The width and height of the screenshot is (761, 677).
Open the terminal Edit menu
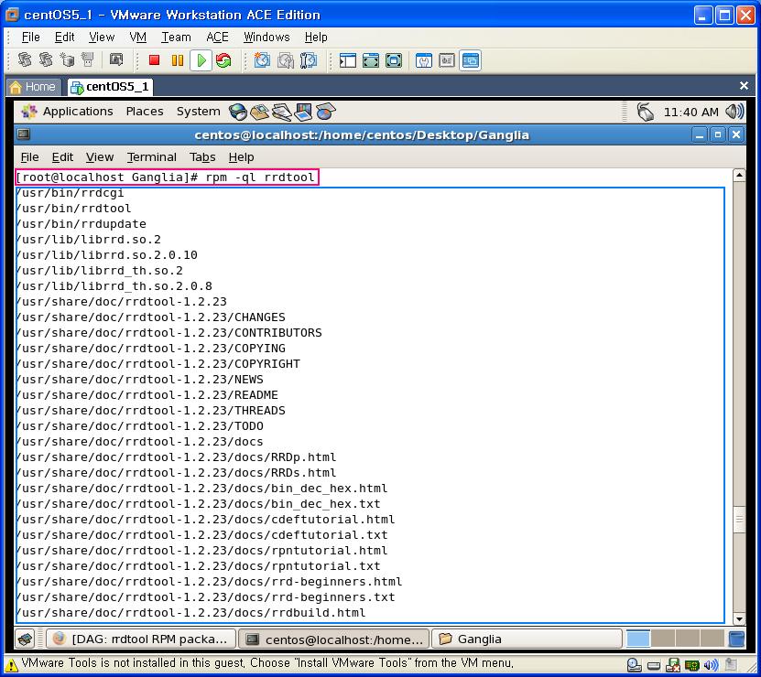(62, 157)
